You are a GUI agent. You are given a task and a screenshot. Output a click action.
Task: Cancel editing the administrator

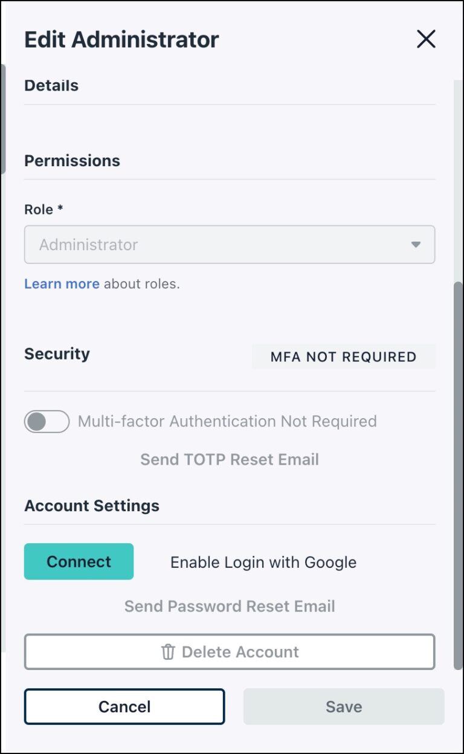tap(124, 706)
